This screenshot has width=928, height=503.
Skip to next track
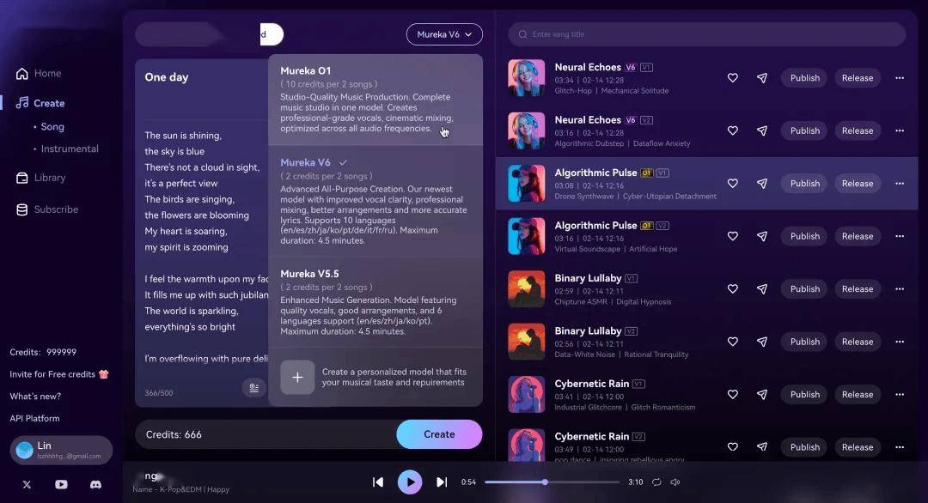(x=442, y=482)
